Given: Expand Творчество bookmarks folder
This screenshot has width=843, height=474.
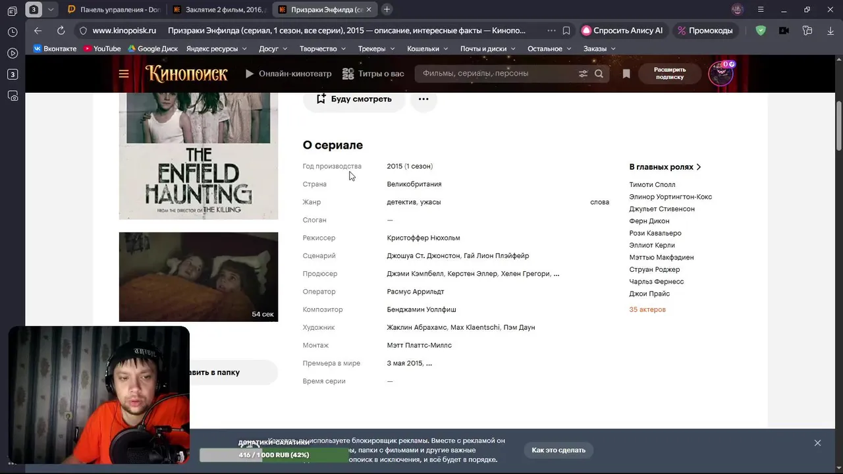Looking at the screenshot, I should 323,49.
